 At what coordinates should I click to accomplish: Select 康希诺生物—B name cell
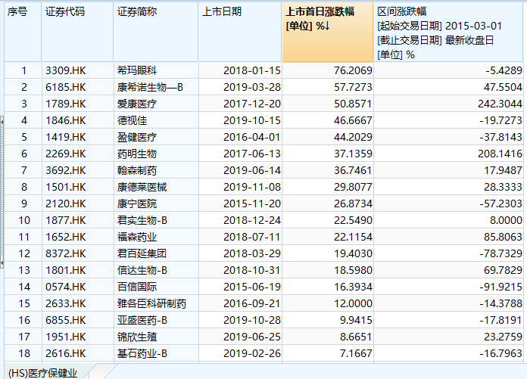[x=156, y=87]
